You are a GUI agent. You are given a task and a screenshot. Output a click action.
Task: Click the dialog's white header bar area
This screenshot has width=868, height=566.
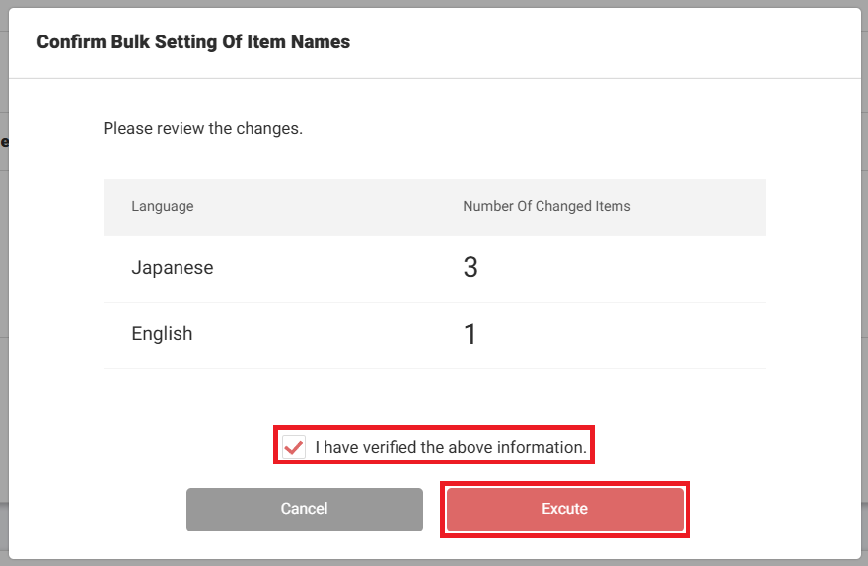coord(592,42)
